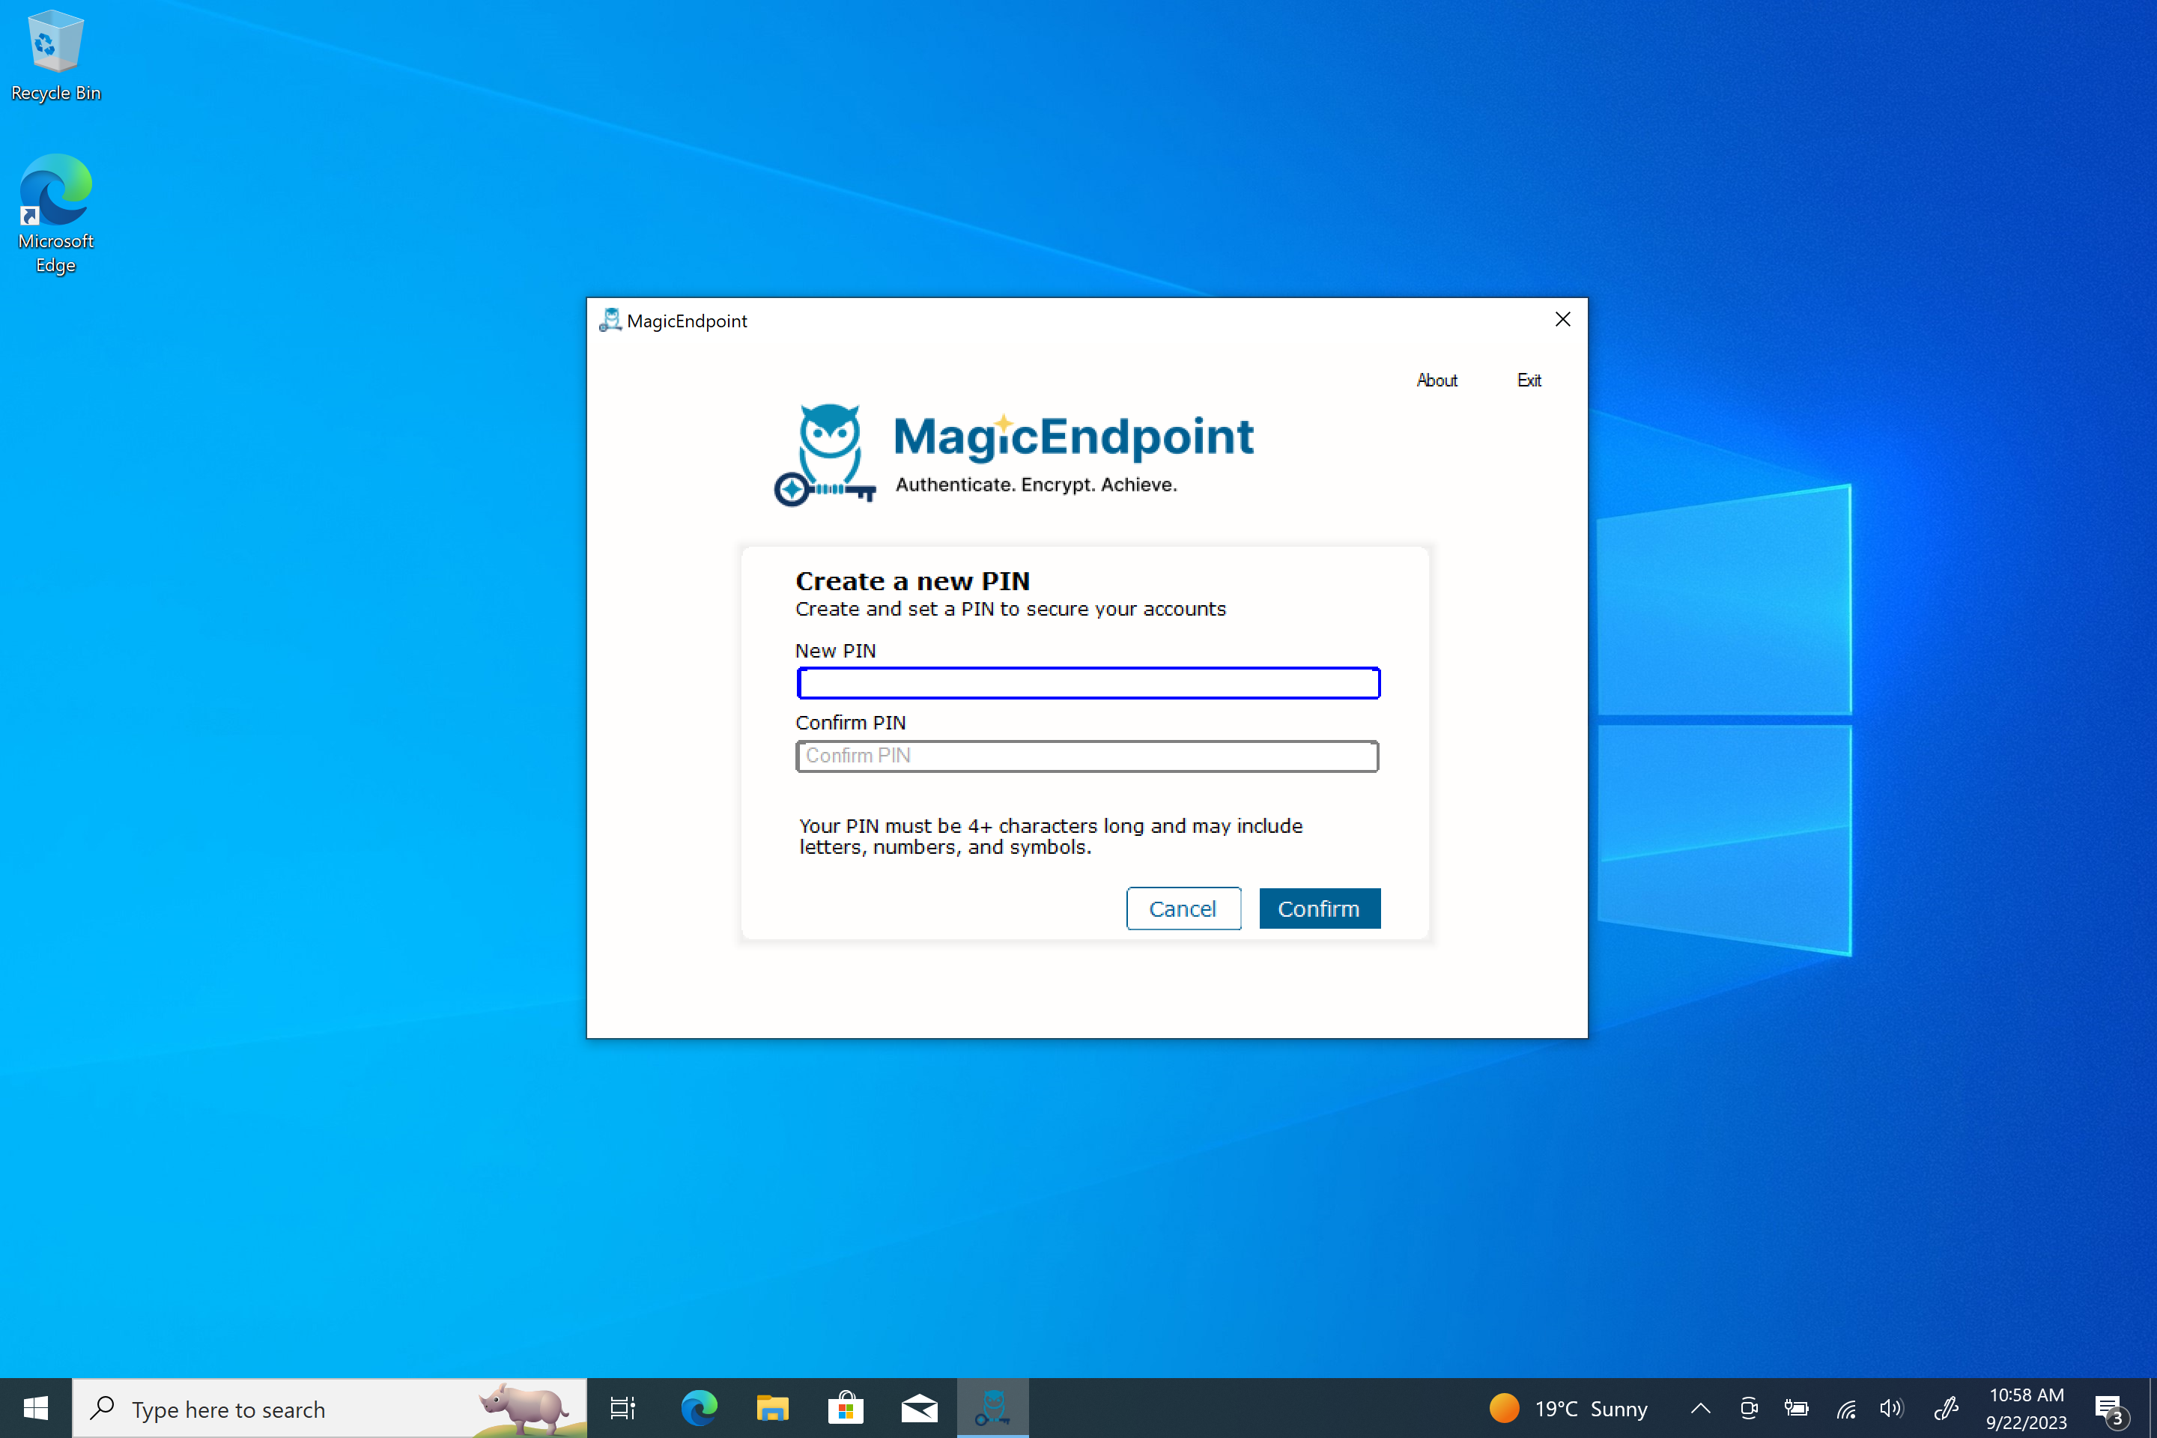This screenshot has height=1438, width=2157.
Task: Click the Wi-Fi icon in the system tray
Action: [x=1846, y=1408]
